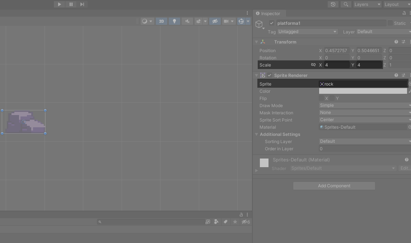Toggle scene visibility hidden-eye icon

coord(215,21)
